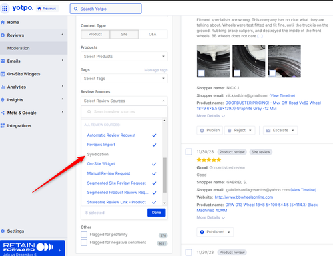Click the review sources list scrollbar thumb
This screenshot has width=333, height=256.
165,175
